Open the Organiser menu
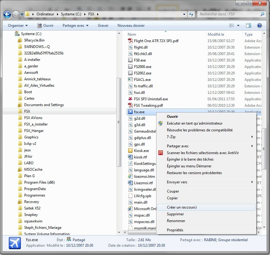This screenshot has width=270, height=255. [18, 26]
